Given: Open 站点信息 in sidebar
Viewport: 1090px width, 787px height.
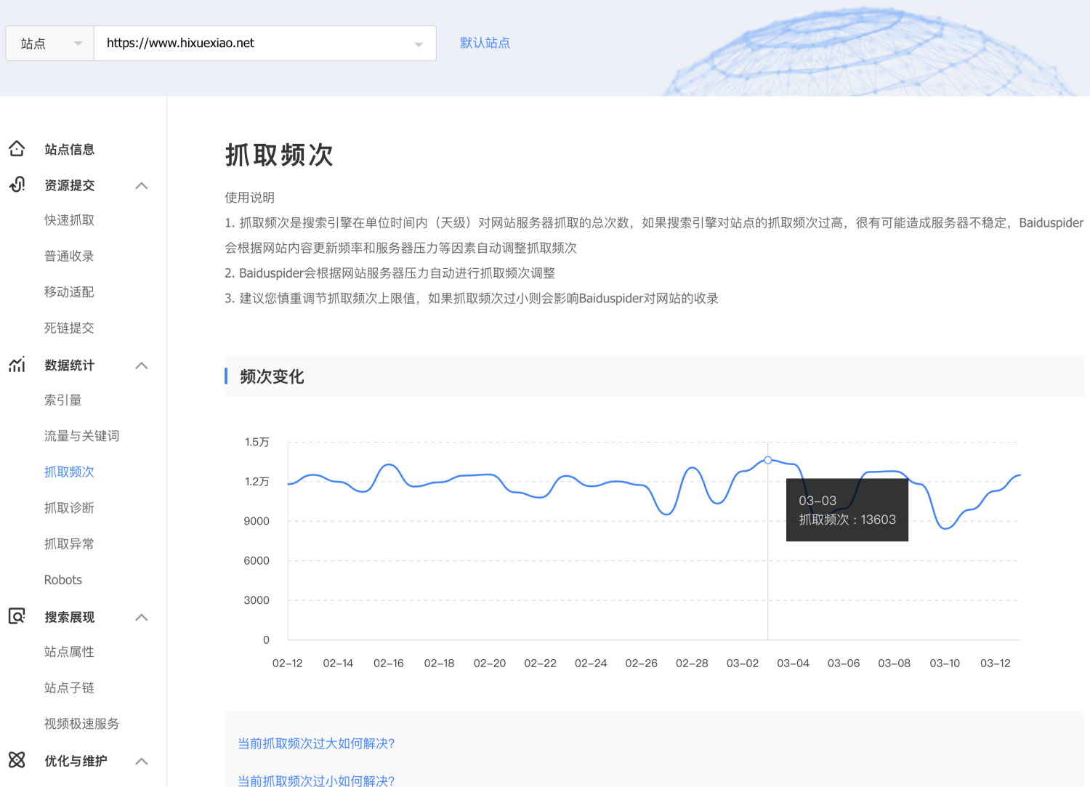Looking at the screenshot, I should click(x=69, y=149).
